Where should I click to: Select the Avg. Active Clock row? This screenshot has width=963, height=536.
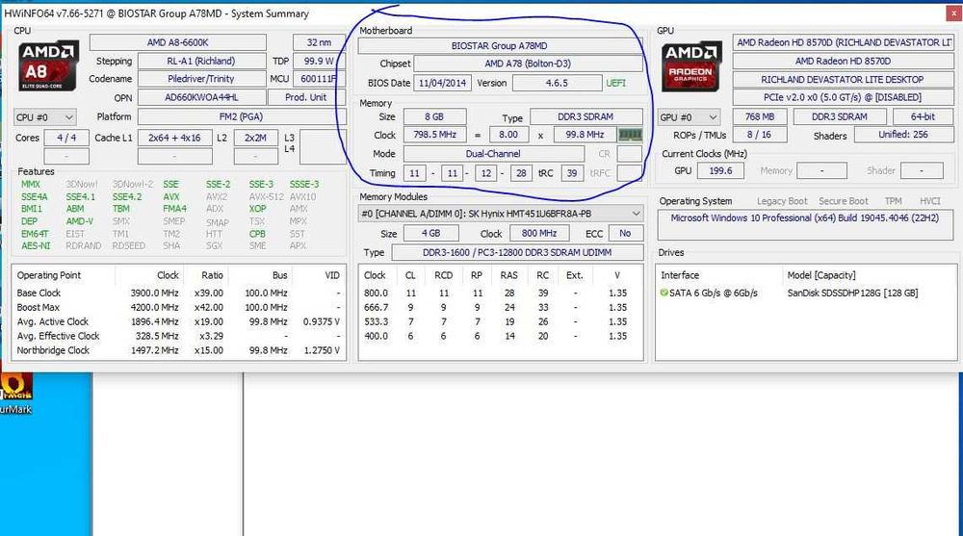(x=178, y=321)
